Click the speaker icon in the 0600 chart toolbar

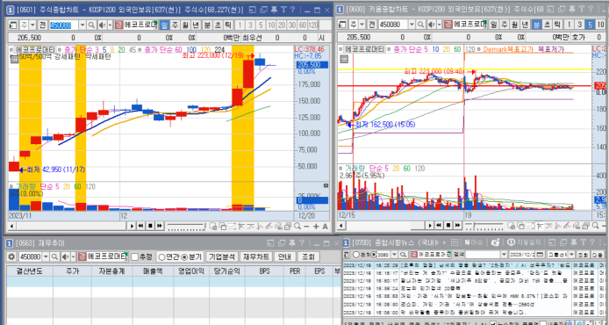pyautogui.click(x=431, y=25)
